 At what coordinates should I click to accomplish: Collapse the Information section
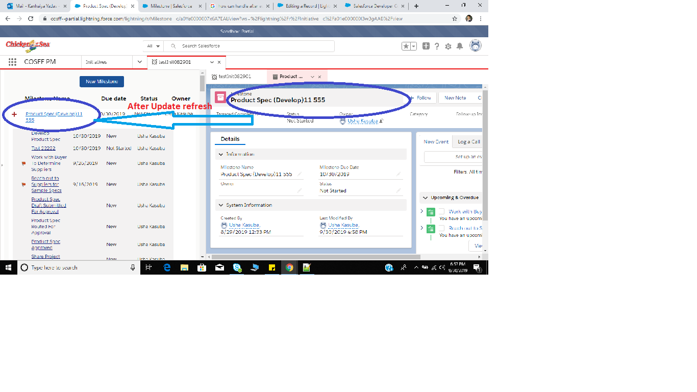[x=221, y=154]
